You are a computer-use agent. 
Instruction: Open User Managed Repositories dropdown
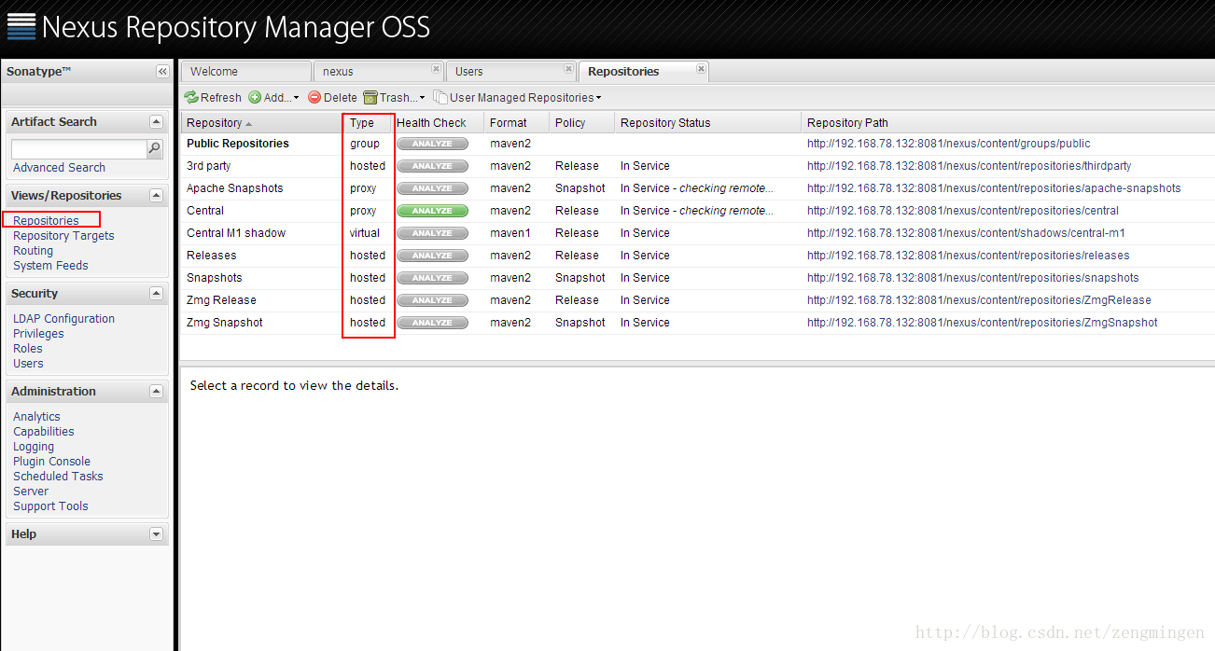click(517, 97)
